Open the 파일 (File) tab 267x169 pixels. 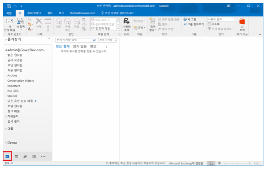9,13
